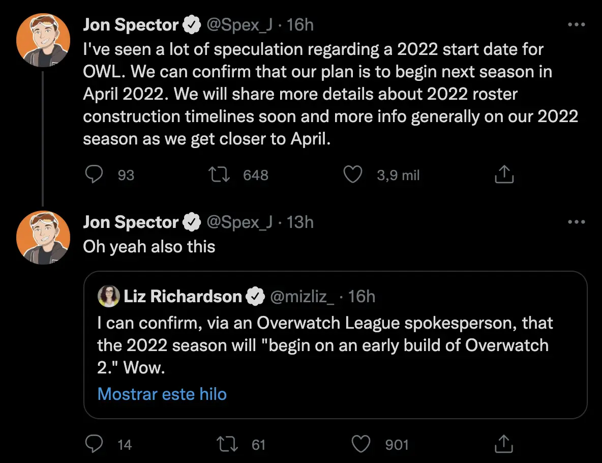This screenshot has height=463, width=602.
Task: Open Jon Spector's profile from first tweet name
Action: (131, 25)
